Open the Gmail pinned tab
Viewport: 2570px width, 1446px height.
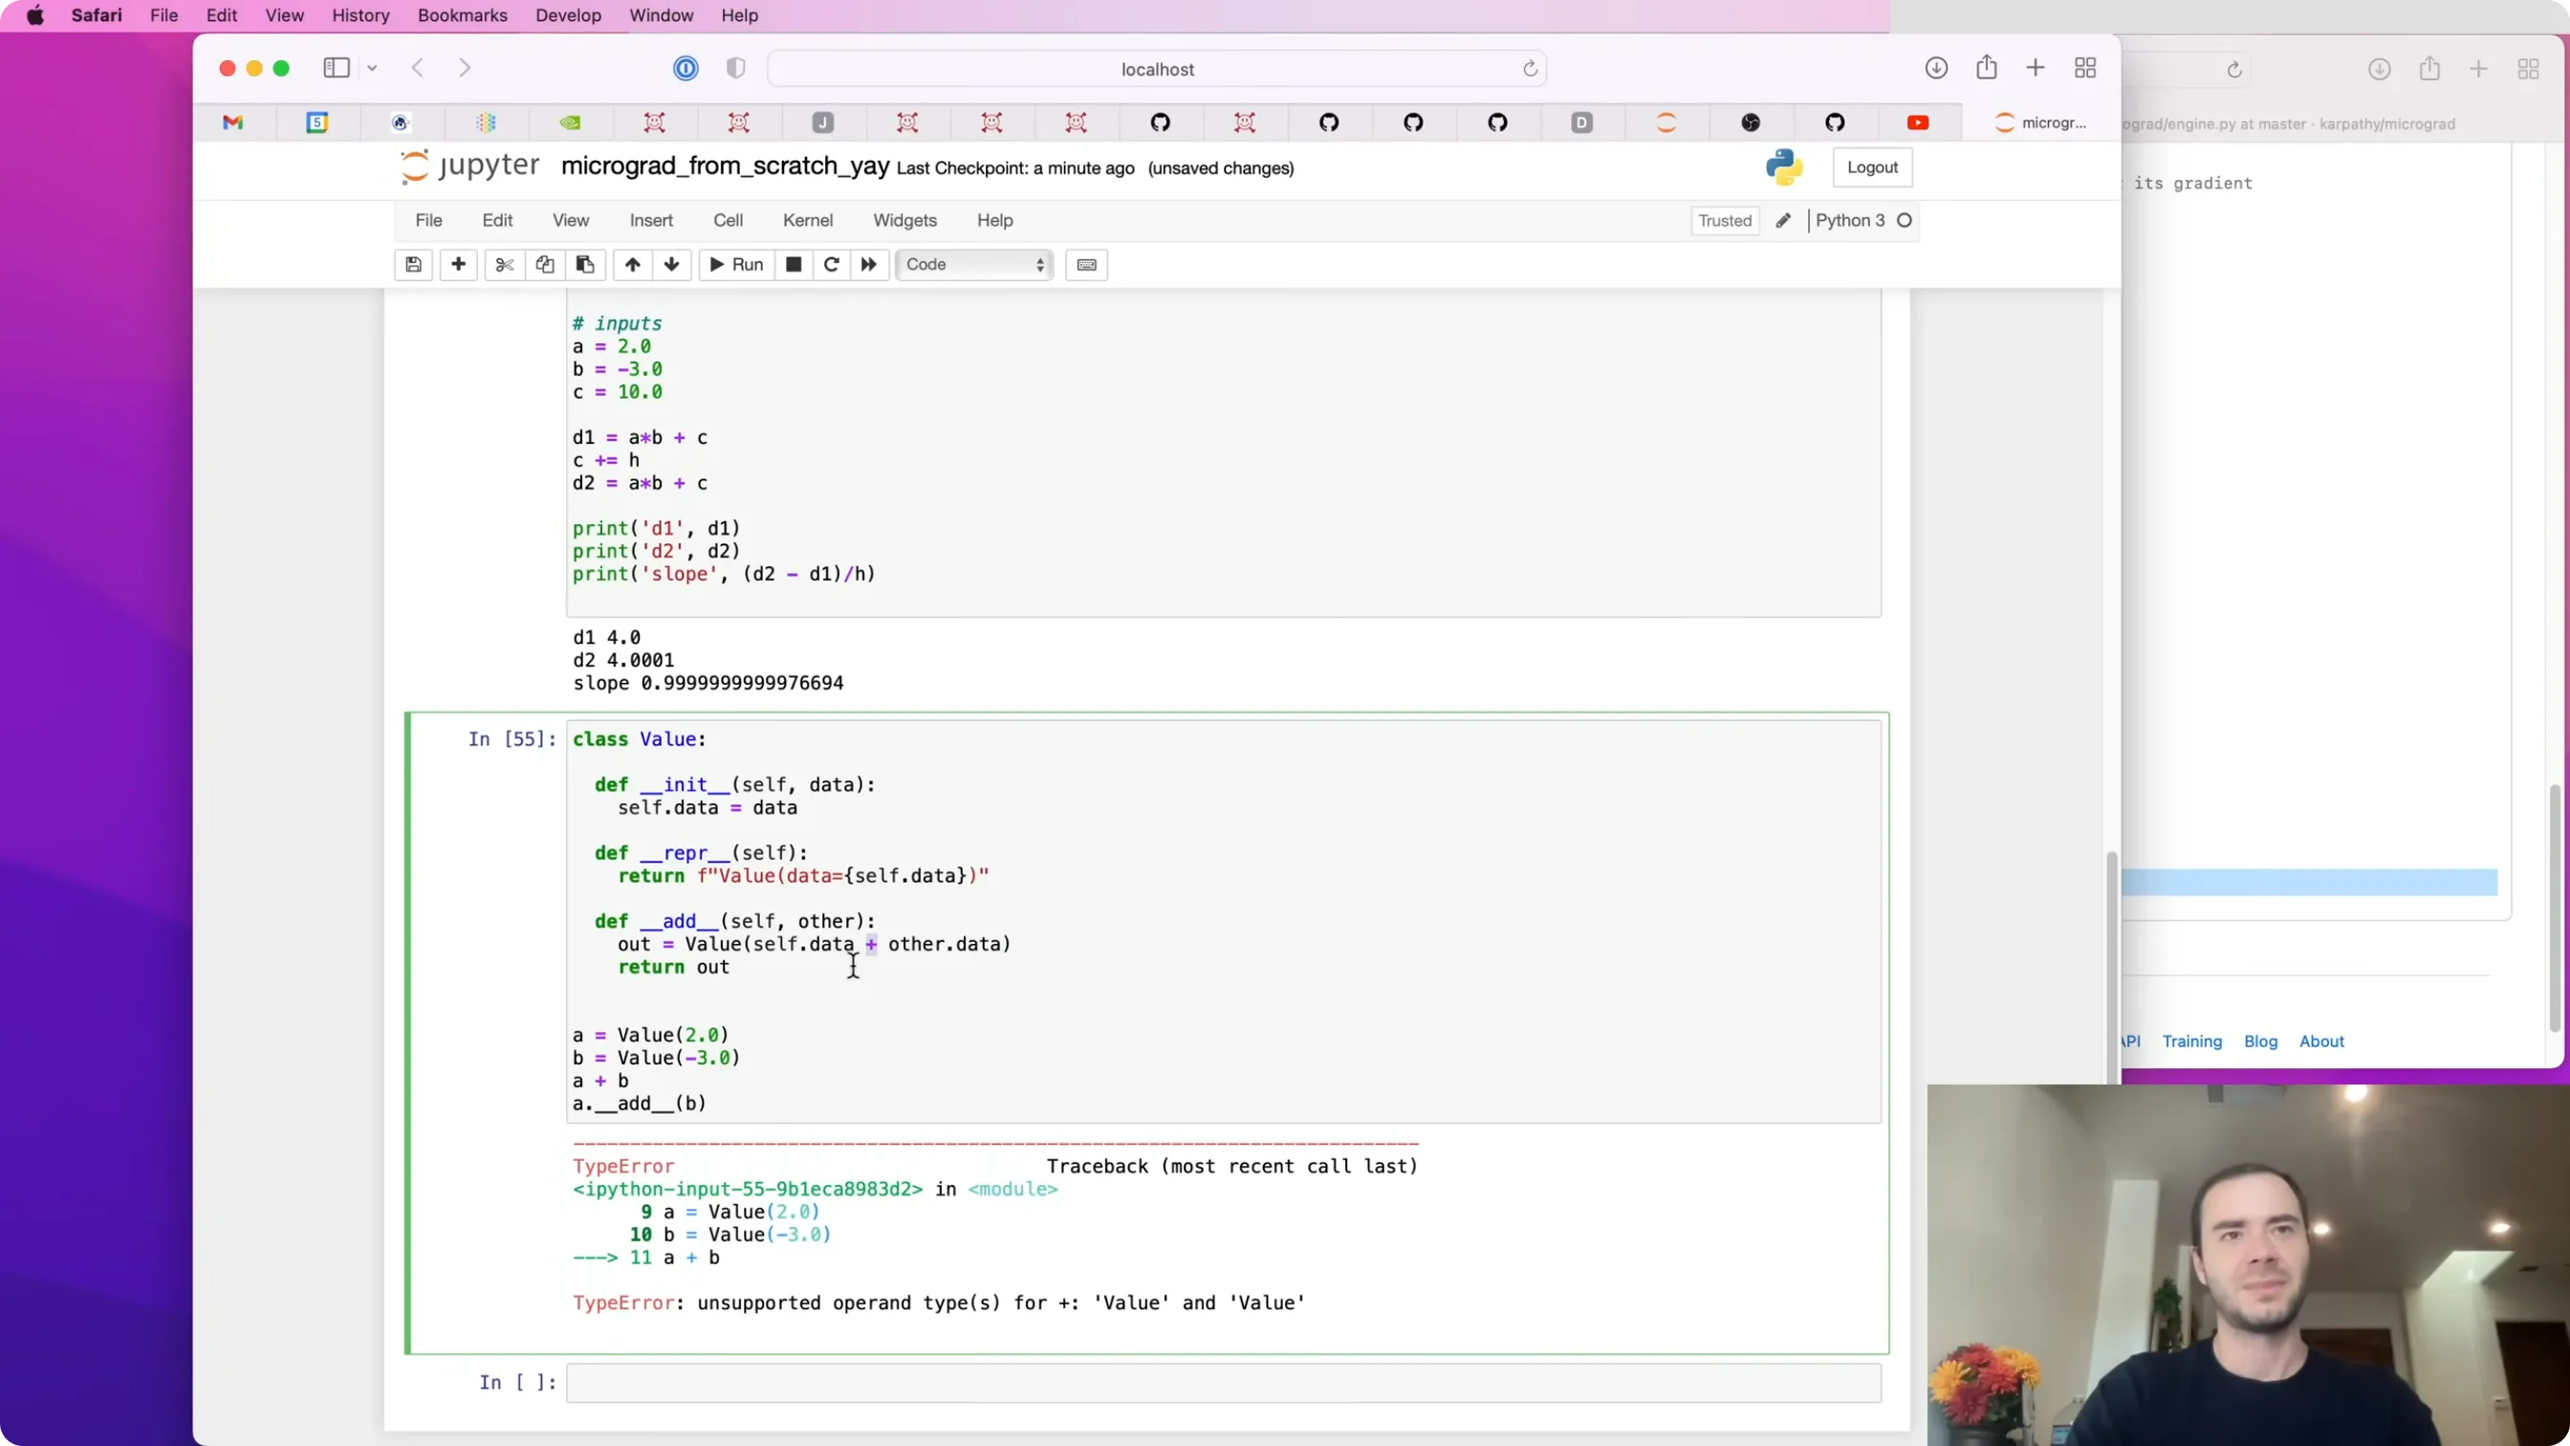(x=232, y=121)
